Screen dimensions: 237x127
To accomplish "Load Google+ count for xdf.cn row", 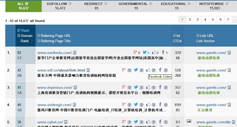I will 129,70.
